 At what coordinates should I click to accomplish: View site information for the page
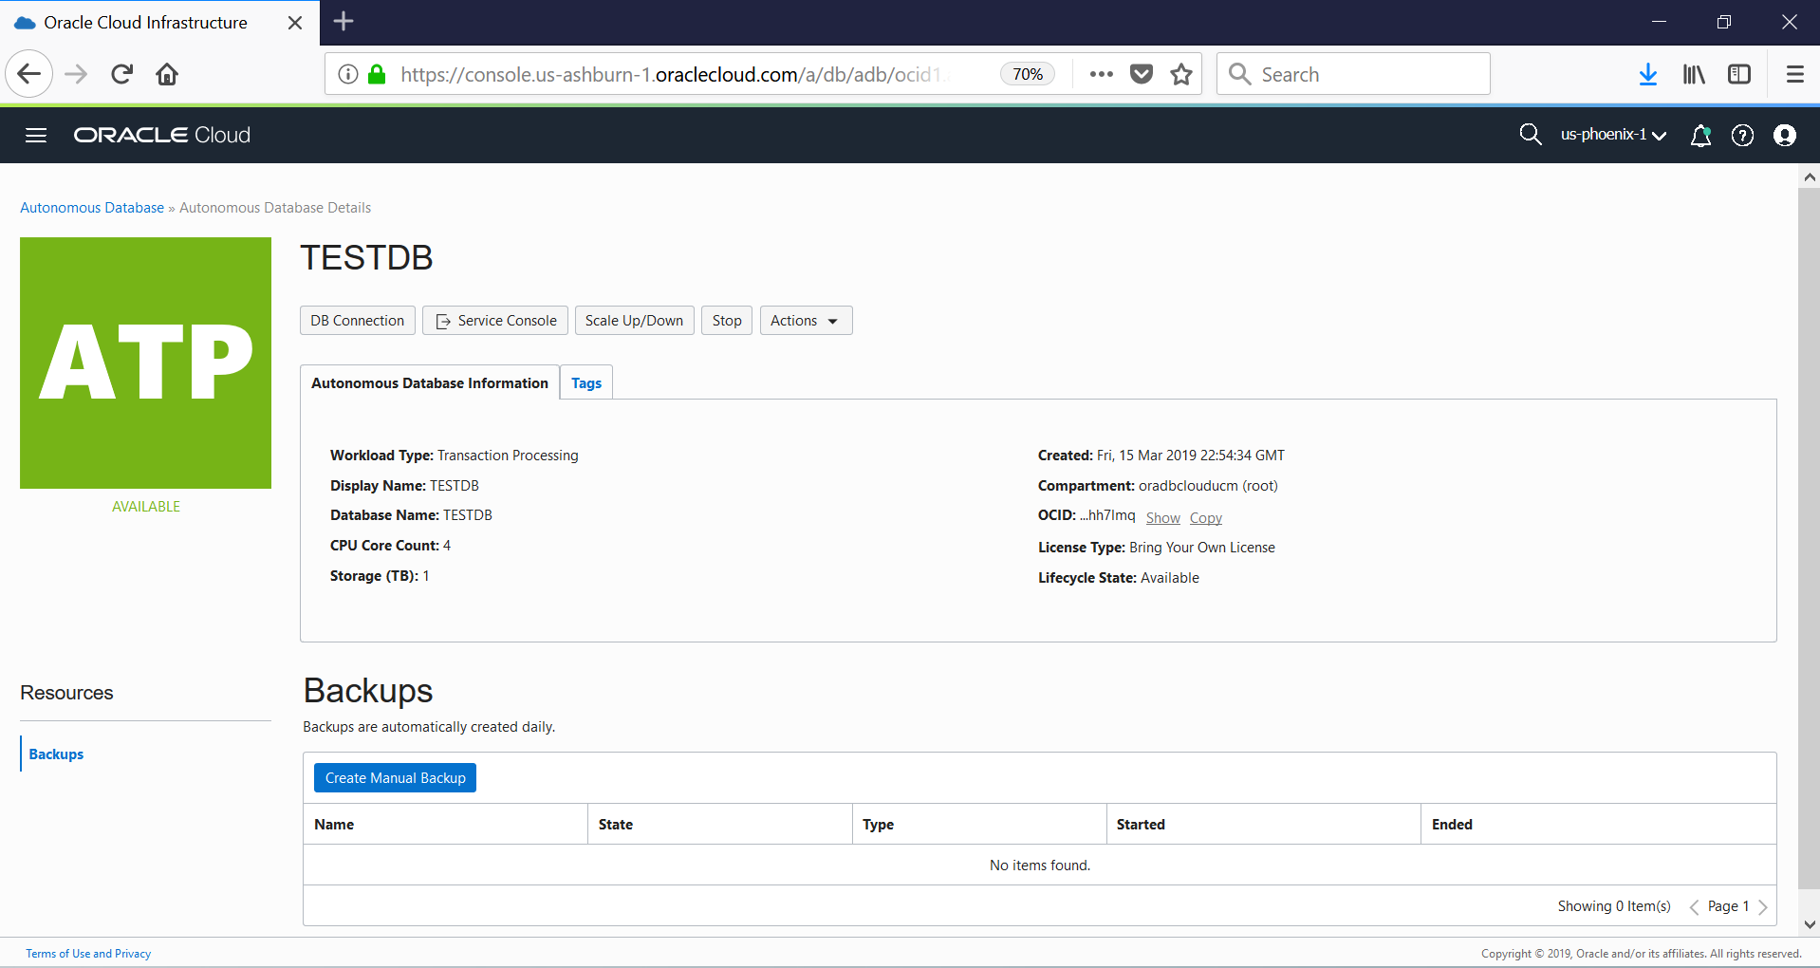pyautogui.click(x=348, y=74)
